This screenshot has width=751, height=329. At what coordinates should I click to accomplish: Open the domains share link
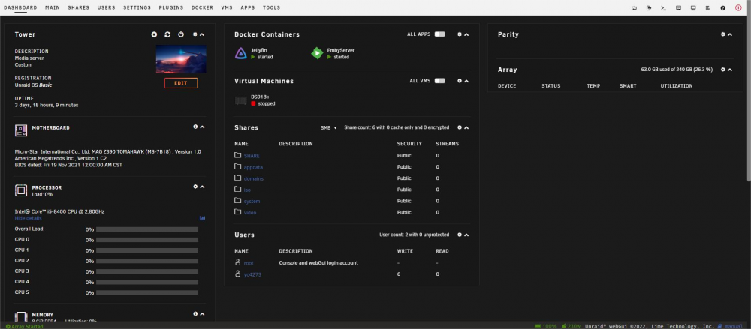[254, 178]
